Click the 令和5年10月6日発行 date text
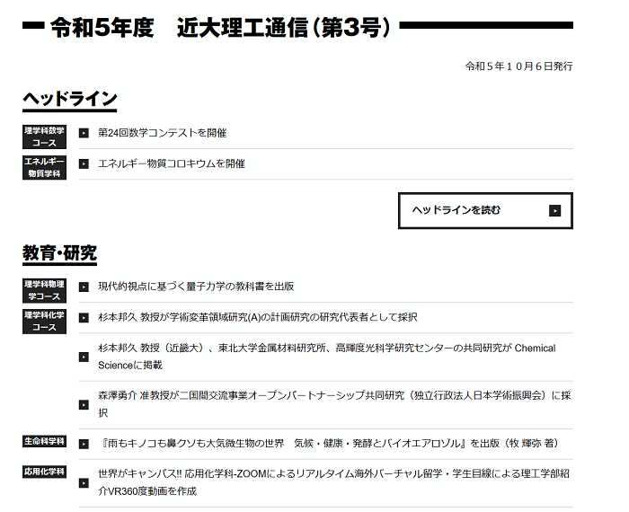 point(519,66)
